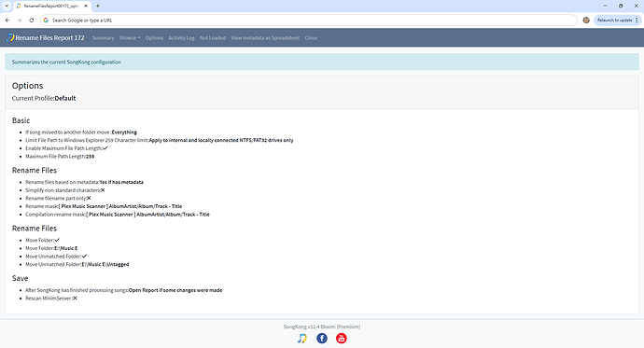The width and height of the screenshot is (644, 348).
Task: Click Open Report if some changes were made
Action: click(x=175, y=290)
